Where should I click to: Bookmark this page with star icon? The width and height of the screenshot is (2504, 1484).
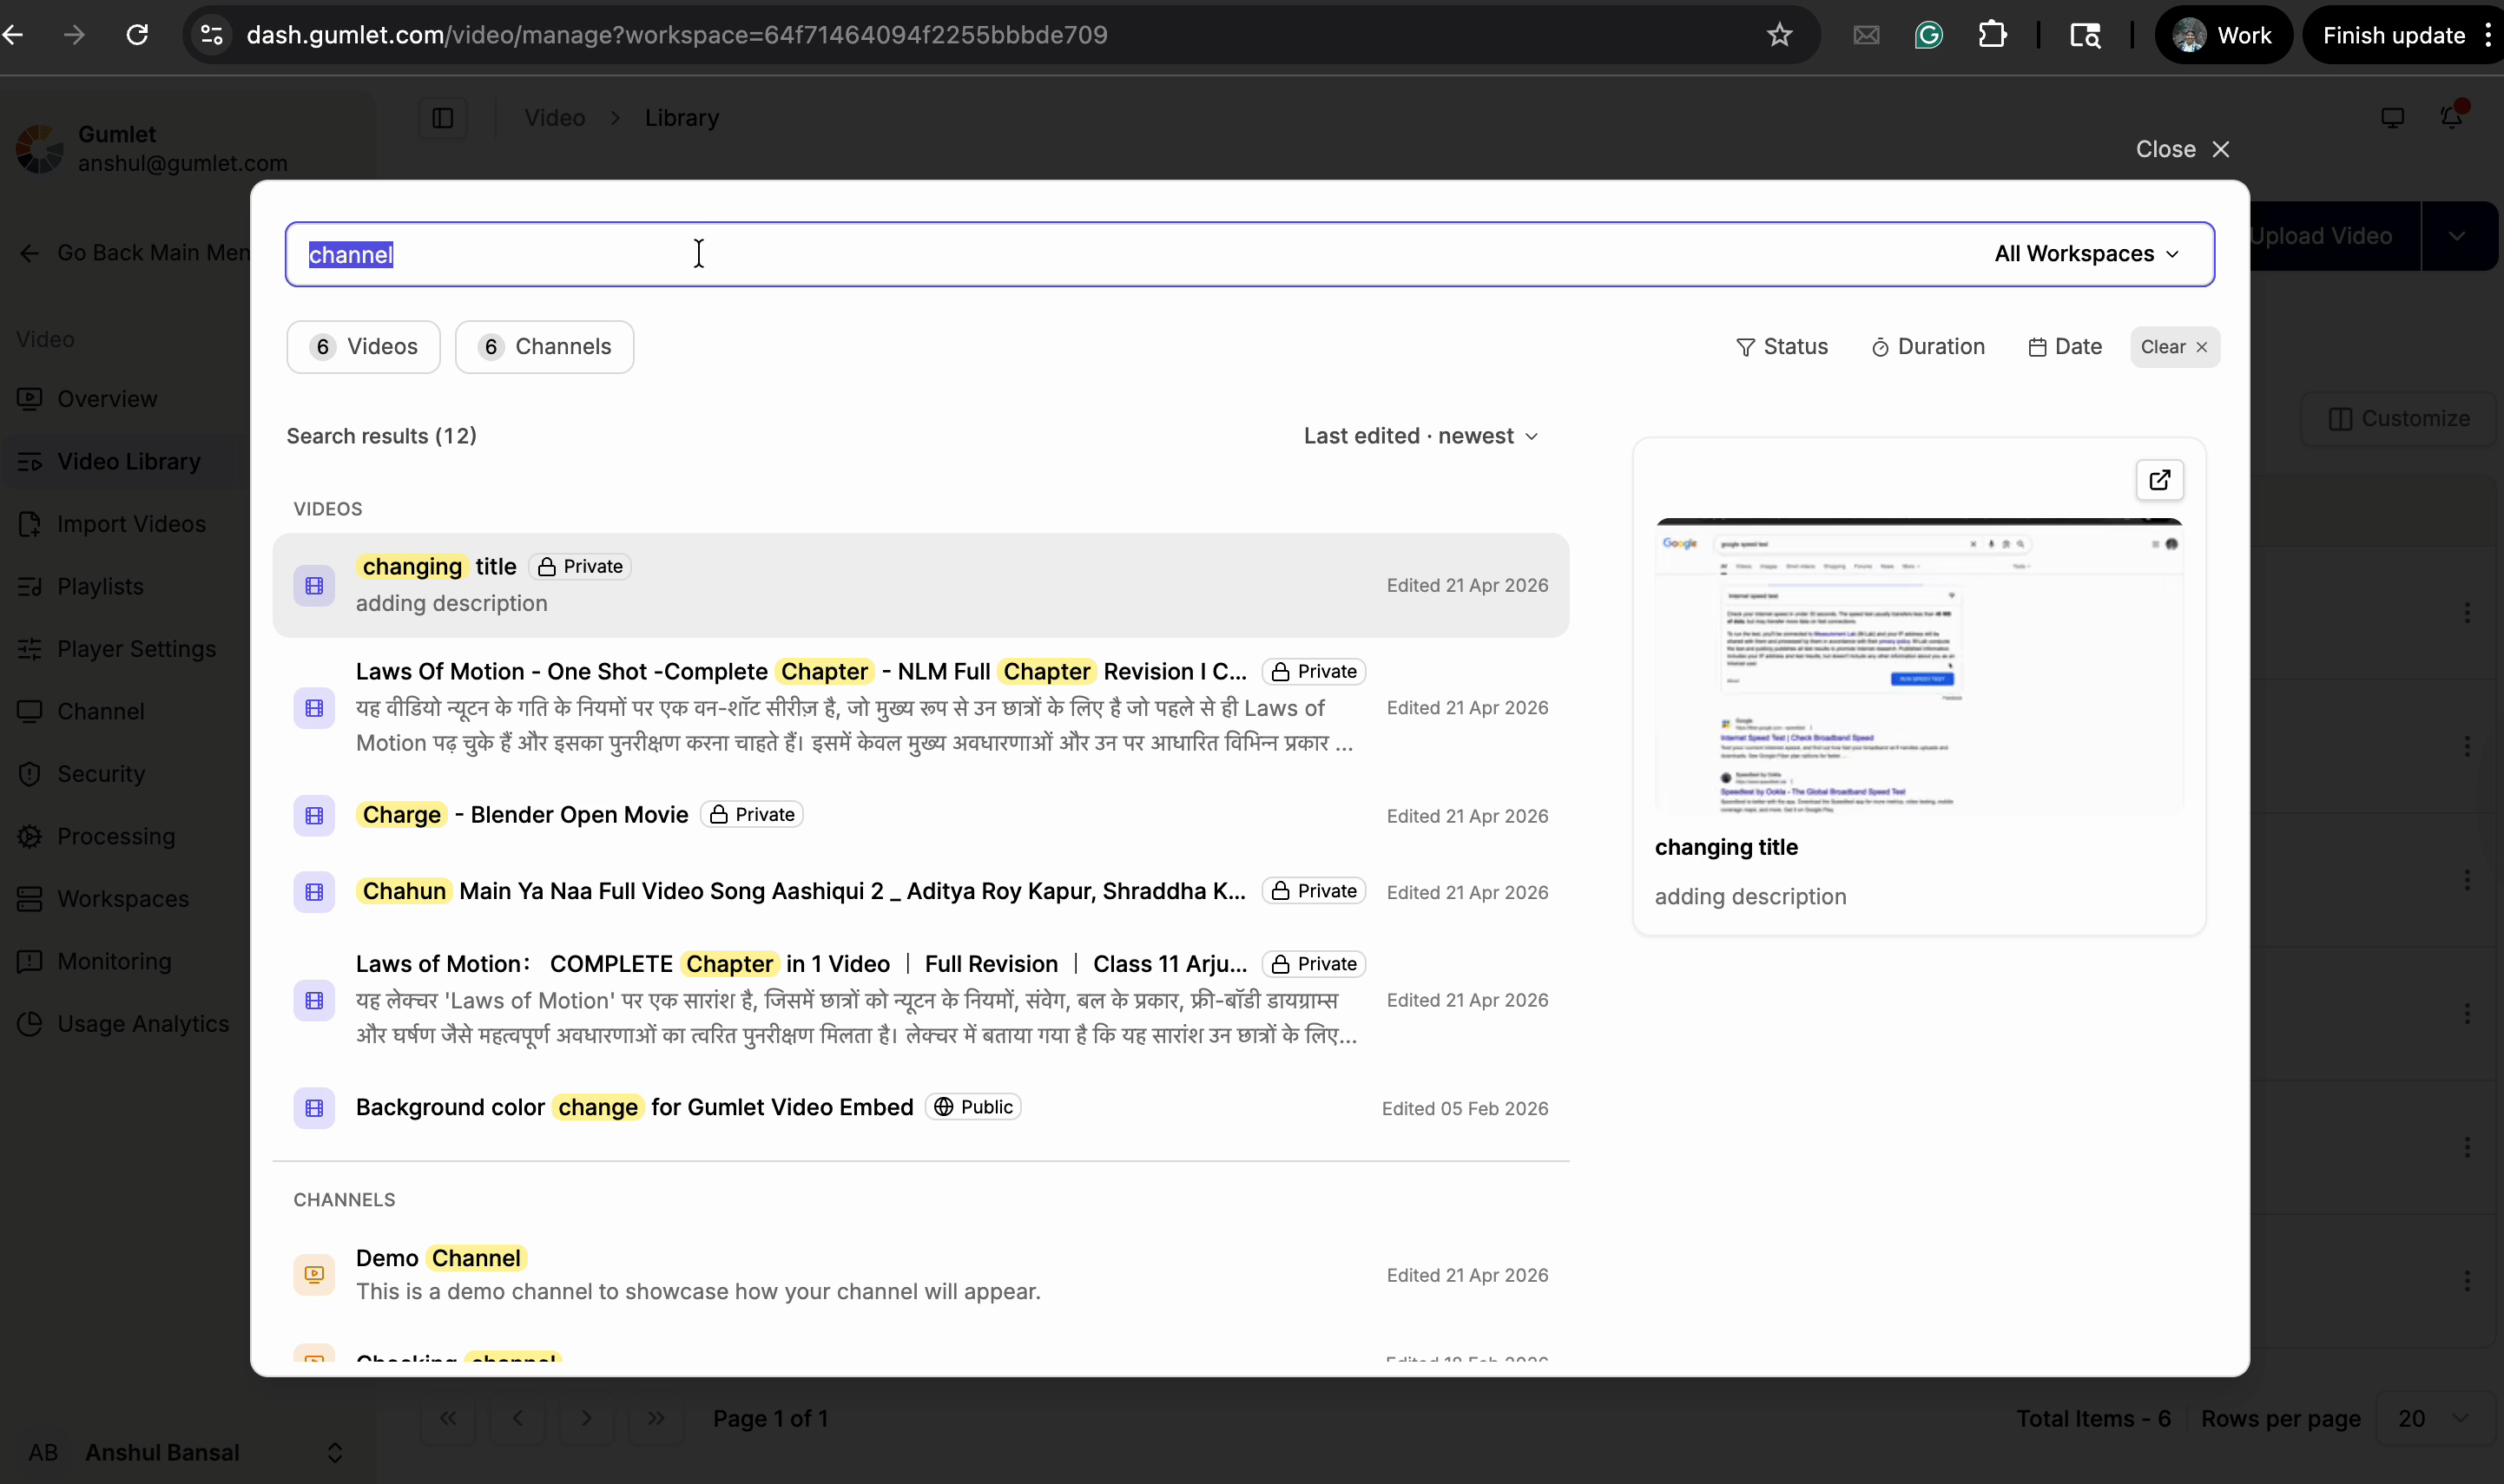pyautogui.click(x=1779, y=35)
